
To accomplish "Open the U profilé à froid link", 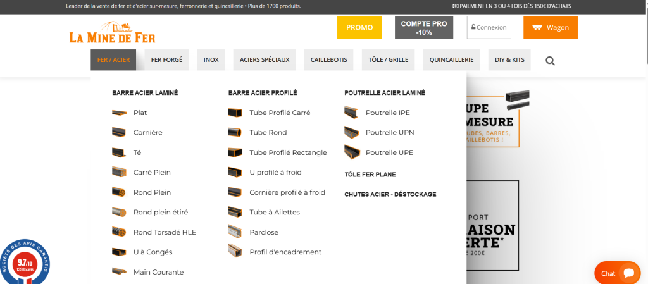I will tap(276, 172).
